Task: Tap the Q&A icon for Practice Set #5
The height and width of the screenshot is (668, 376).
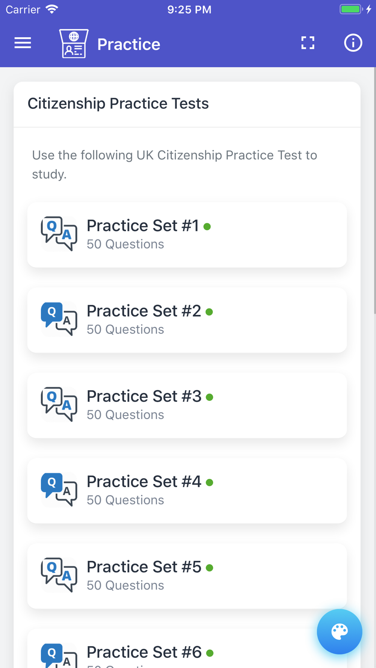Action: [x=59, y=575]
